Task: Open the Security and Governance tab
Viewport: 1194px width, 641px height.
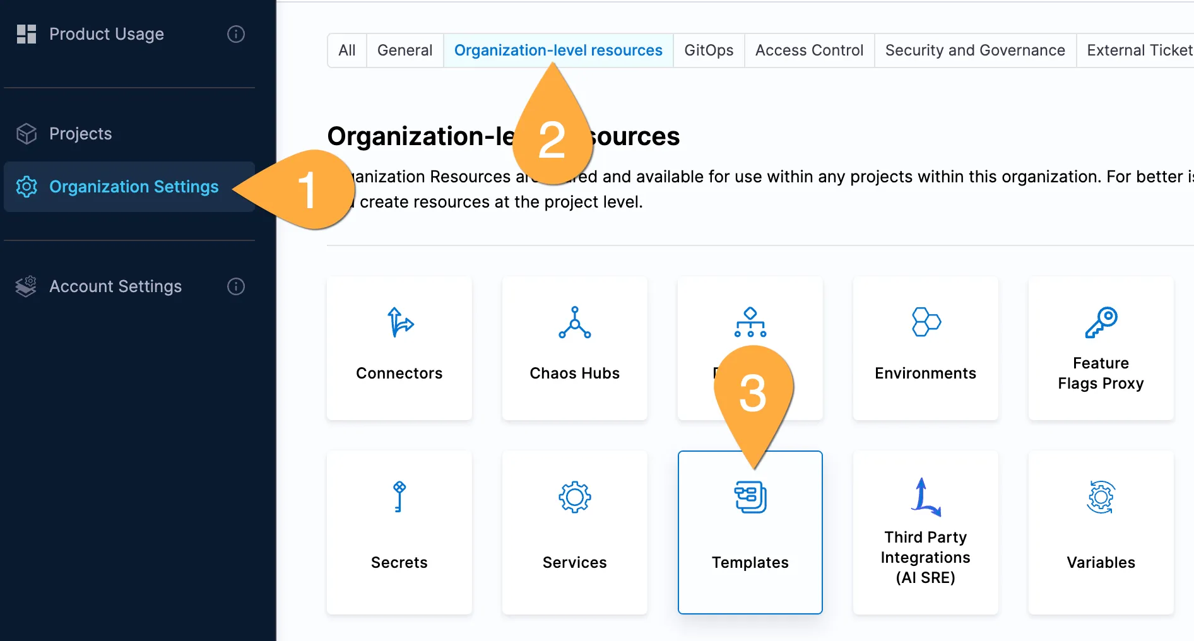Action: (x=975, y=50)
